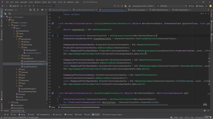This screenshot has height=119, width=213.
Task: Switch to AuraAbilitySystemLibrary.h tab
Action: pos(85,10)
